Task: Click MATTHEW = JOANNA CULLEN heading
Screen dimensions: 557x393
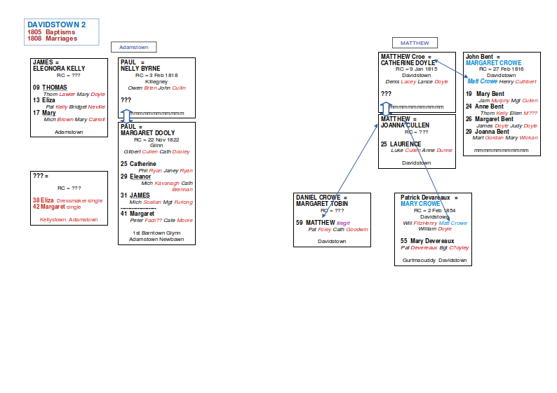Action: point(405,123)
